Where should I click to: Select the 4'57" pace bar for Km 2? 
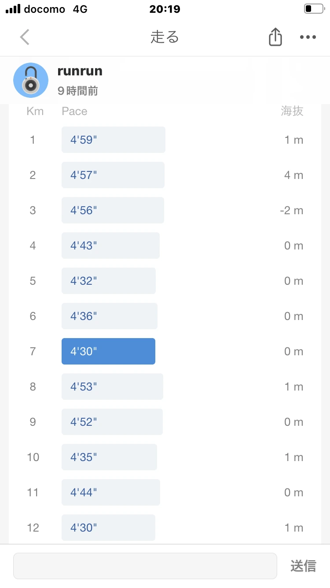pyautogui.click(x=113, y=175)
